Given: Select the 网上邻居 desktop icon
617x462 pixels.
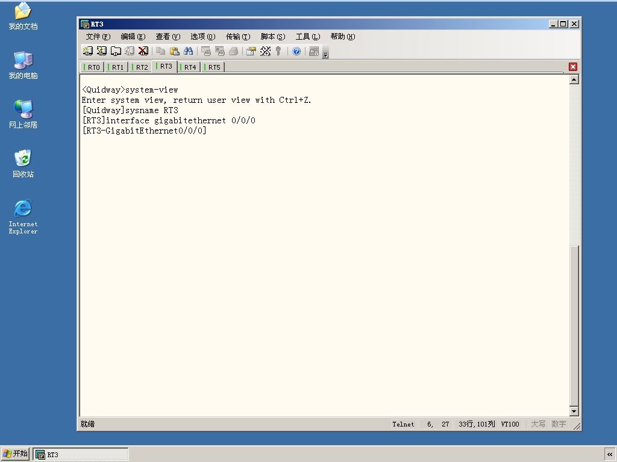Looking at the screenshot, I should 23,114.
